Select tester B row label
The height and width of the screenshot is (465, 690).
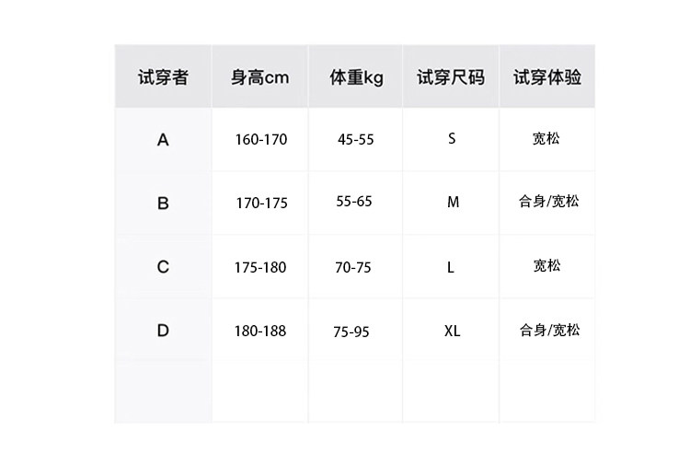pos(163,203)
